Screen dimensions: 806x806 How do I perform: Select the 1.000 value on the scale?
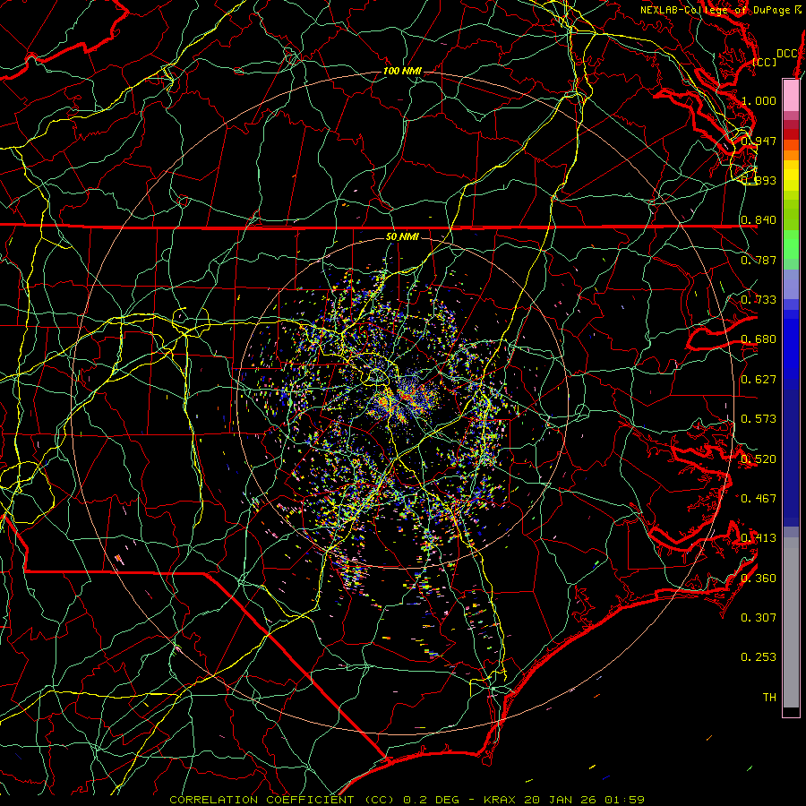pyautogui.click(x=759, y=100)
